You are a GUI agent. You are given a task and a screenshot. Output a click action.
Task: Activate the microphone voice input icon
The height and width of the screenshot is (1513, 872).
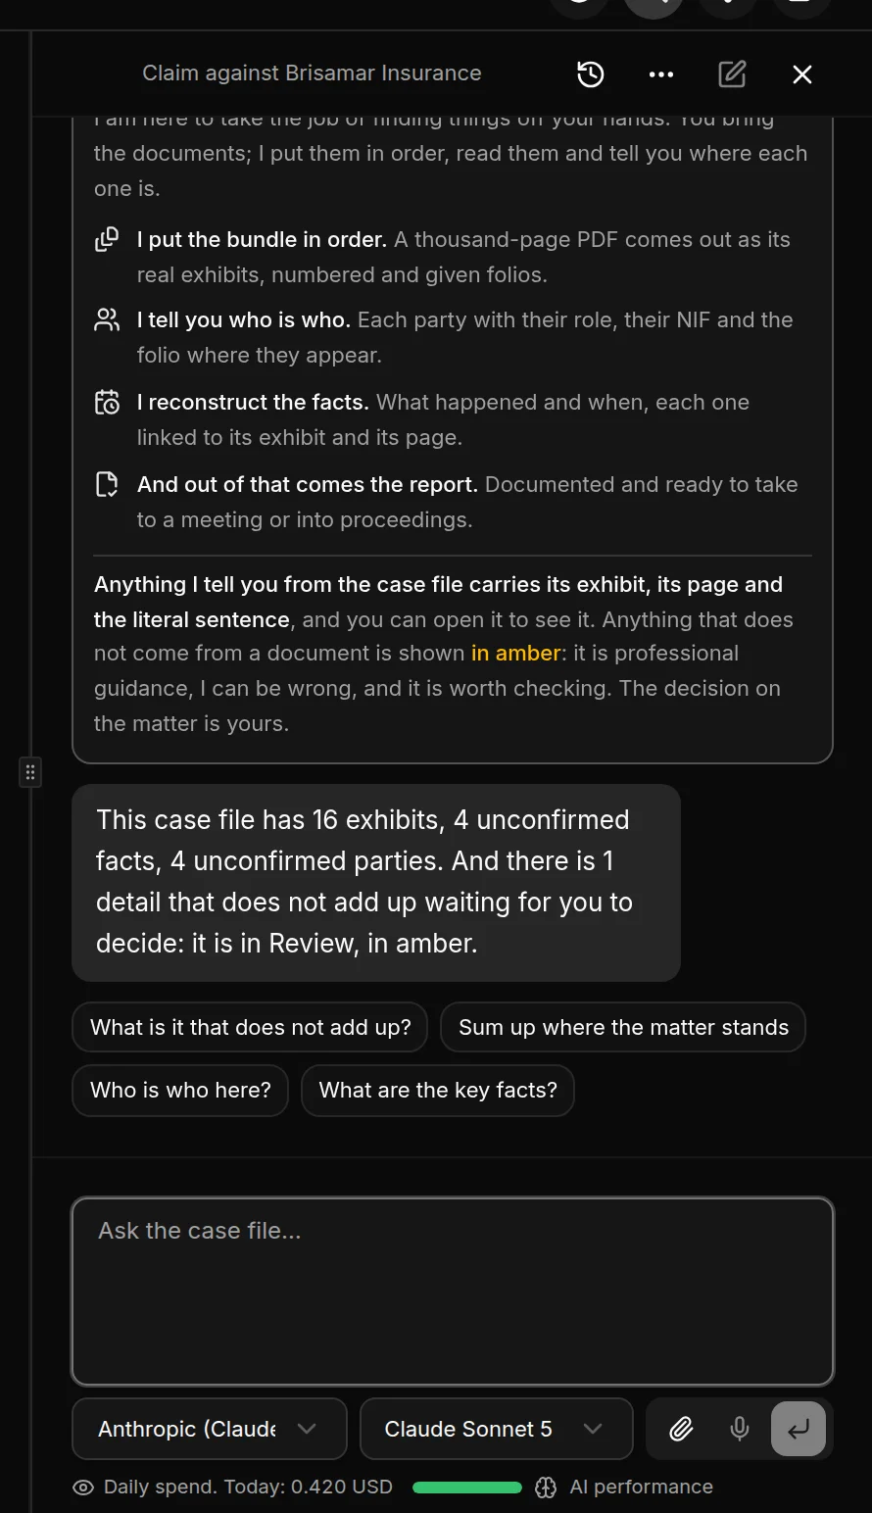[x=740, y=1429]
